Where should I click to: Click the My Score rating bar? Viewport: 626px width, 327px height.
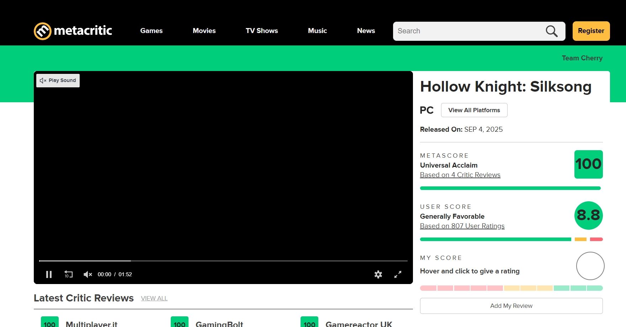tap(511, 288)
